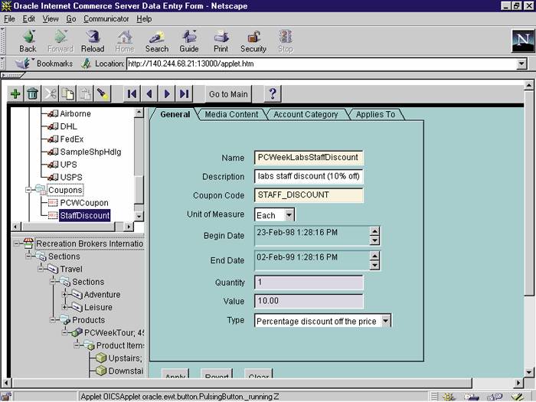Viewport: 536px width, 402px height.
Task: Expand the Adventure section node
Action: point(64,295)
